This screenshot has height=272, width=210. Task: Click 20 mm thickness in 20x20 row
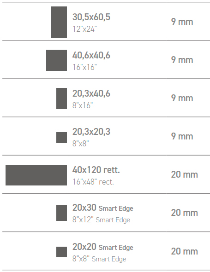pos(185,251)
